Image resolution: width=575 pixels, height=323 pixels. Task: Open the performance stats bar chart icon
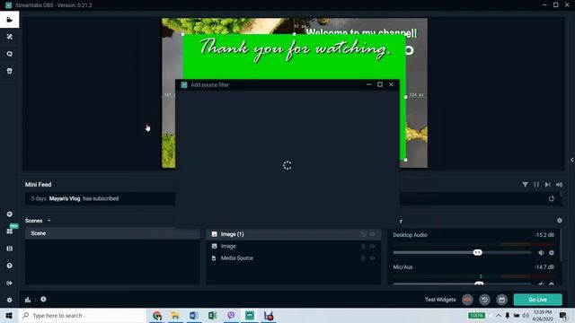[28, 300]
